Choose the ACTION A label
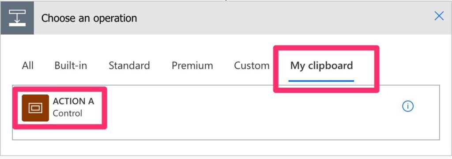Viewport: 452px width, 159px height. [74, 101]
